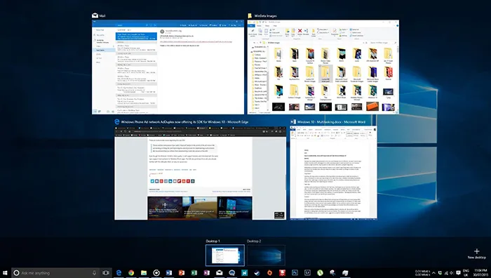This screenshot has width=491, height=278.
Task: Launch Lightroom from the taskbar
Action: click(307, 272)
